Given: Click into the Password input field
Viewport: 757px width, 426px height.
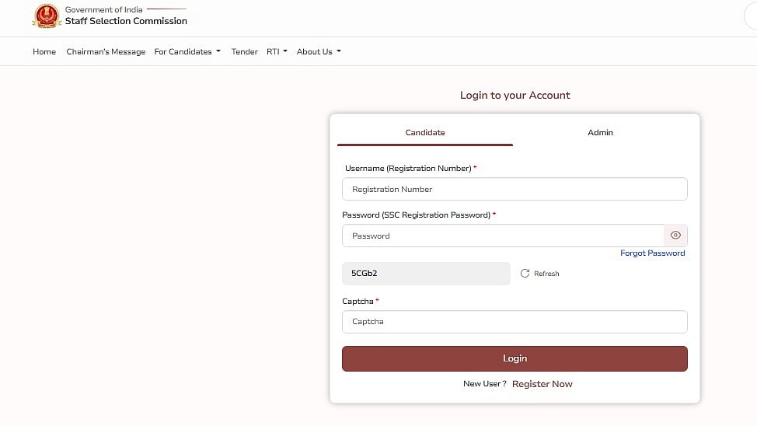Looking at the screenshot, I should pyautogui.click(x=502, y=236).
